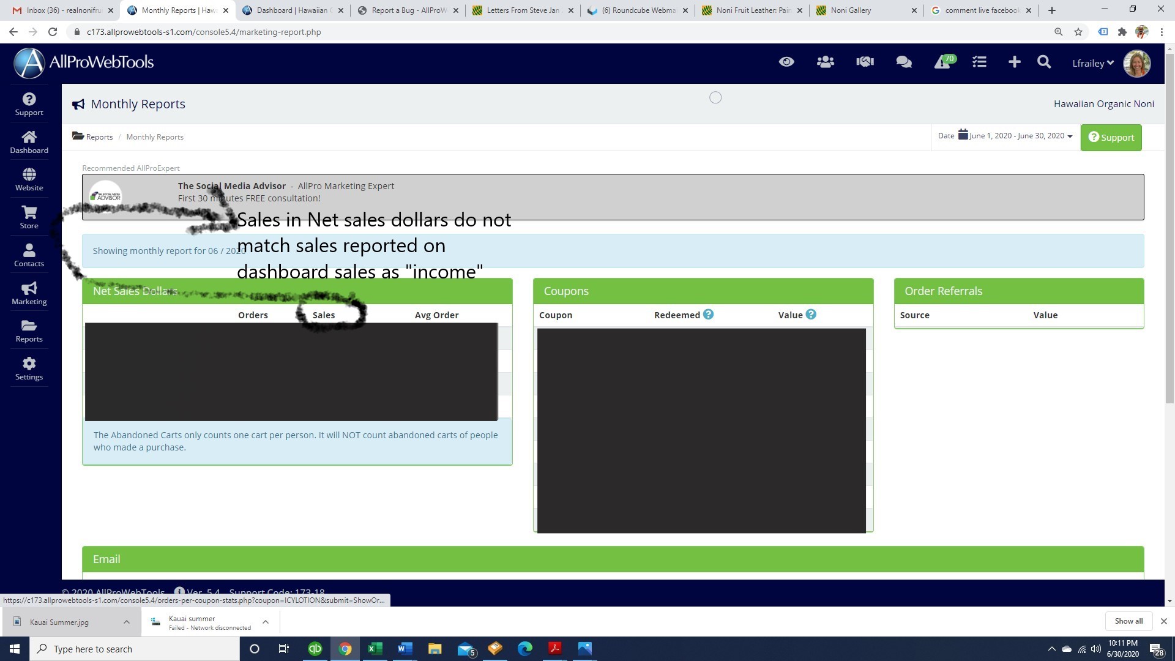Open the Settings section in sidebar
The image size is (1175, 661).
29,368
